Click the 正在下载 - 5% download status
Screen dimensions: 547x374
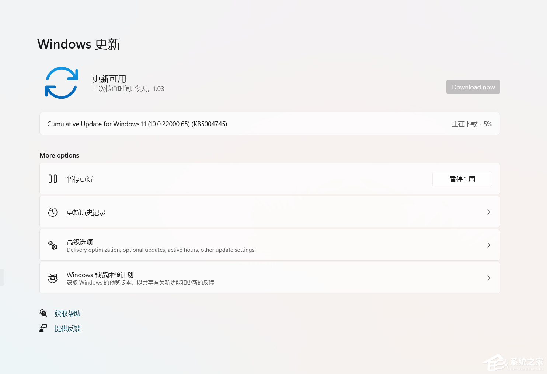tap(472, 124)
